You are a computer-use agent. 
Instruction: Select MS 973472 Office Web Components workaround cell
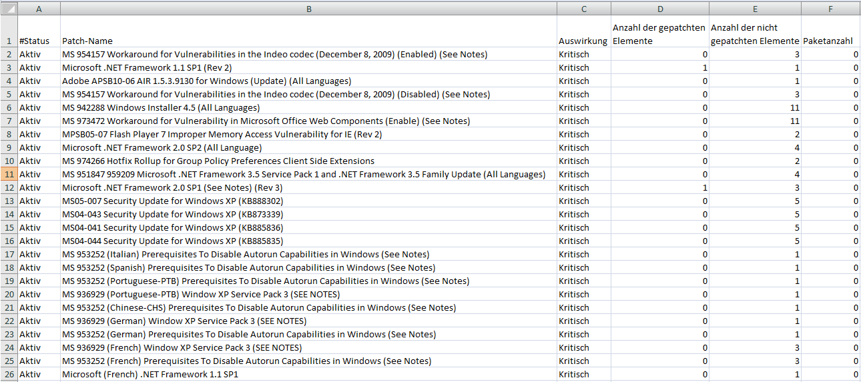tap(308, 121)
